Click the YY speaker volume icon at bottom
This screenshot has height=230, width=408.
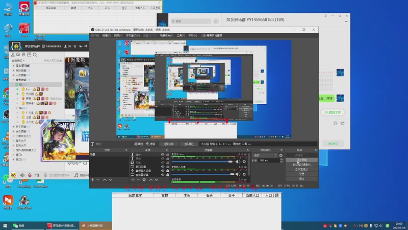[x=22, y=175]
